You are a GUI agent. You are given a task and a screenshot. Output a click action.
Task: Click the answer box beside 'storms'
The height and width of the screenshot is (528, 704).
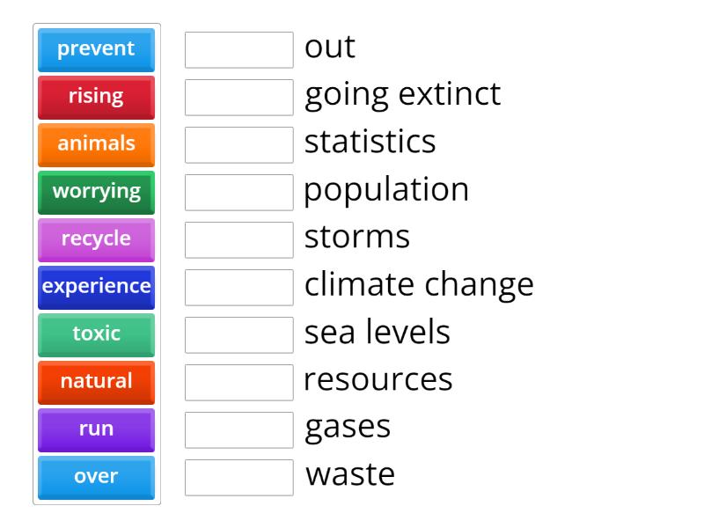[238, 240]
